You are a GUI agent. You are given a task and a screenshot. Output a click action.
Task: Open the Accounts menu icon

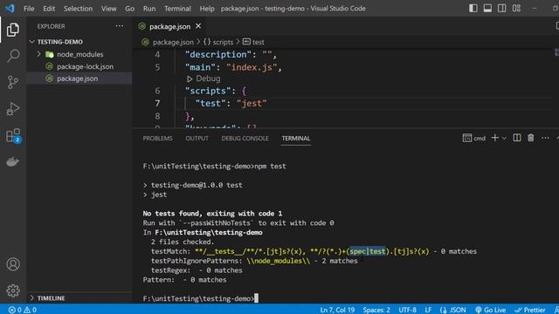click(13, 264)
